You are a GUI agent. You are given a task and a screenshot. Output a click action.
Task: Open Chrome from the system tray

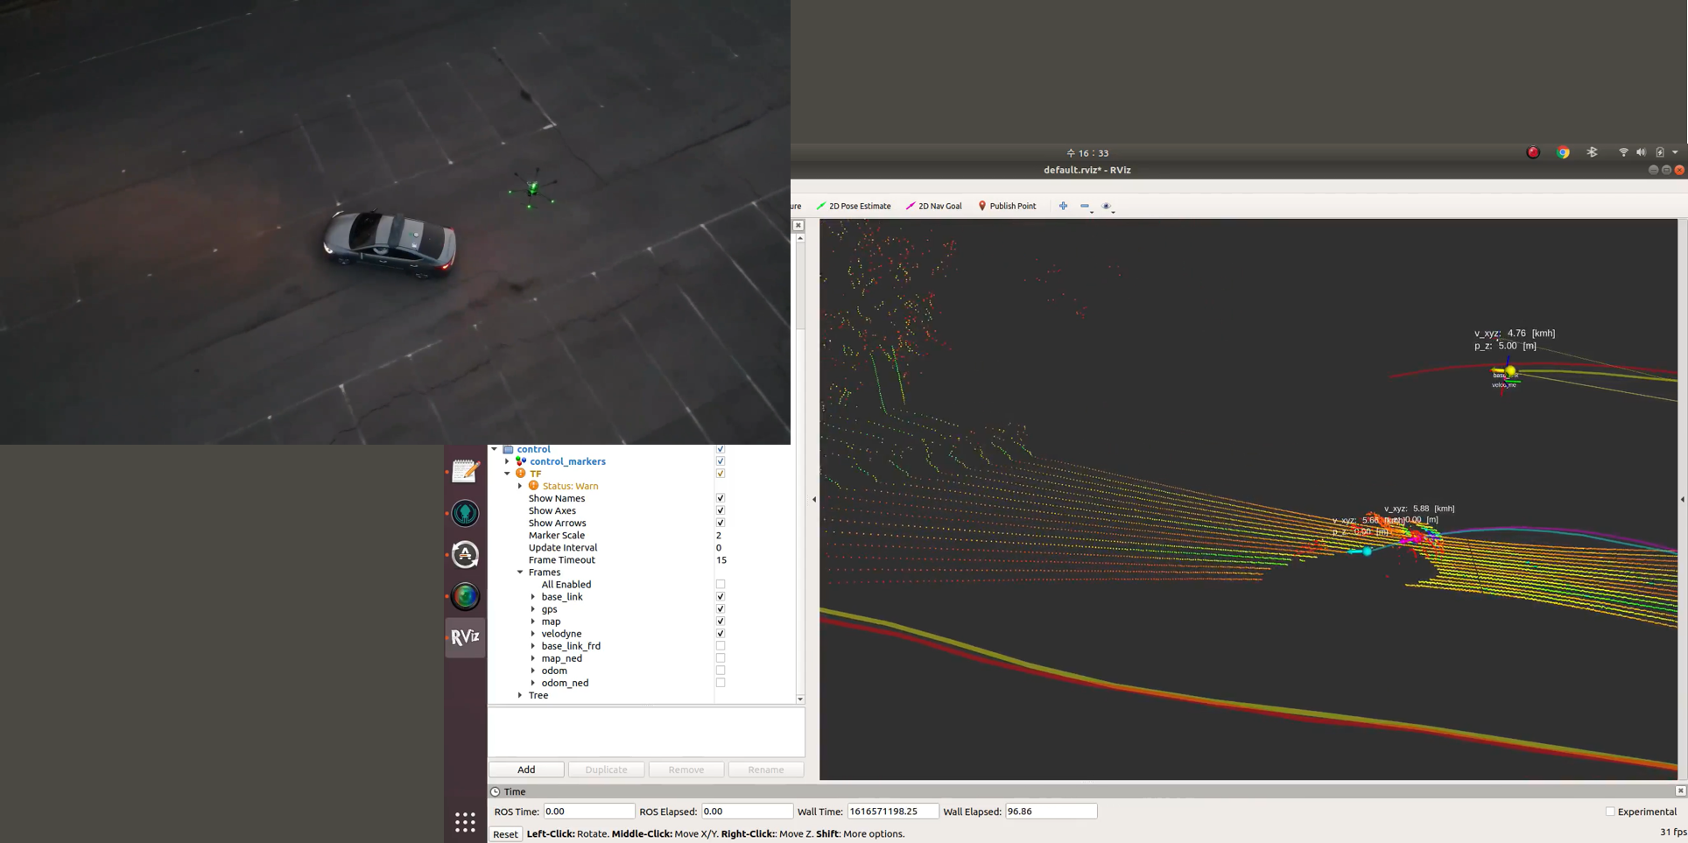click(1563, 152)
